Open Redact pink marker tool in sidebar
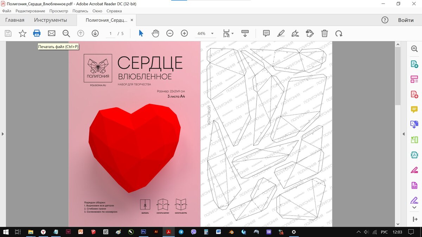 point(414,170)
